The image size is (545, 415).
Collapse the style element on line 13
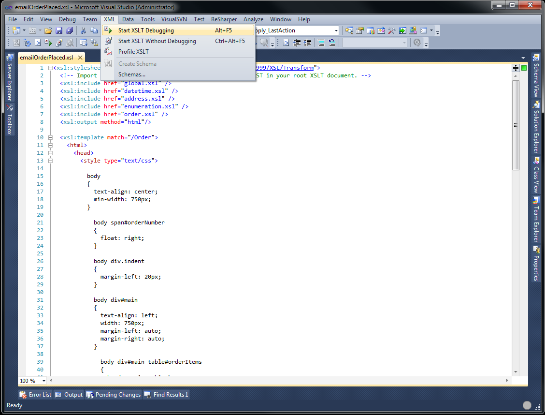50,161
